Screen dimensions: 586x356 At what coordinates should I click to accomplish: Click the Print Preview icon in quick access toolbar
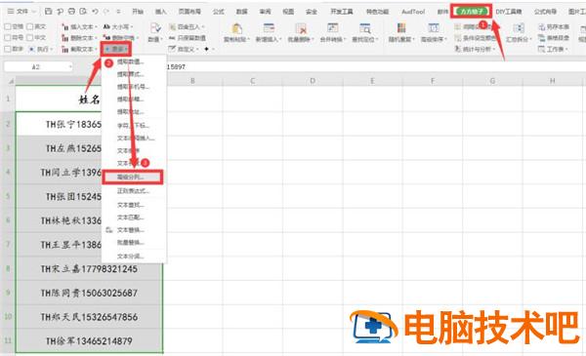coord(83,12)
